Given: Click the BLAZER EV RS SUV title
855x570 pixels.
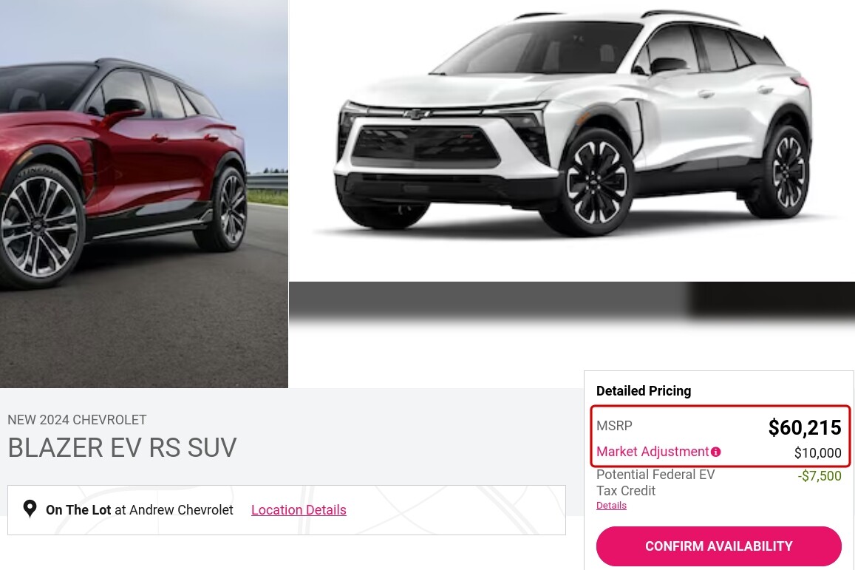Looking at the screenshot, I should coord(122,448).
